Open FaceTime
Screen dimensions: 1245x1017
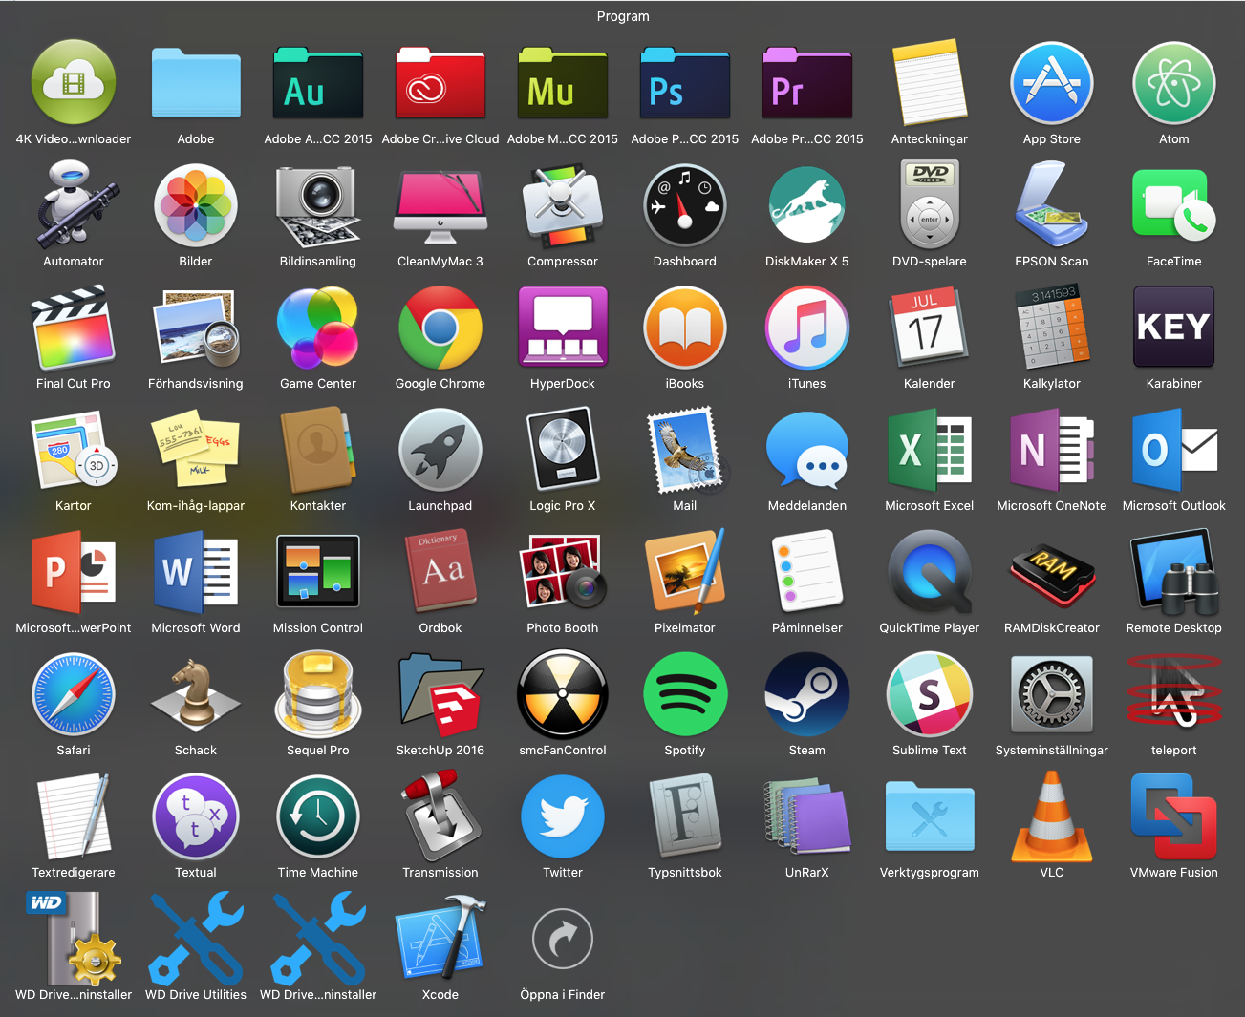pyautogui.click(x=1174, y=204)
